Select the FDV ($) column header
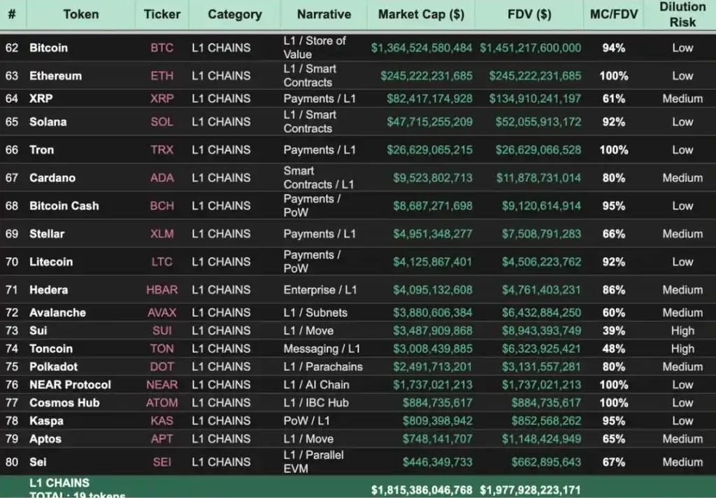Screen dimensions: 716x498 [529, 15]
